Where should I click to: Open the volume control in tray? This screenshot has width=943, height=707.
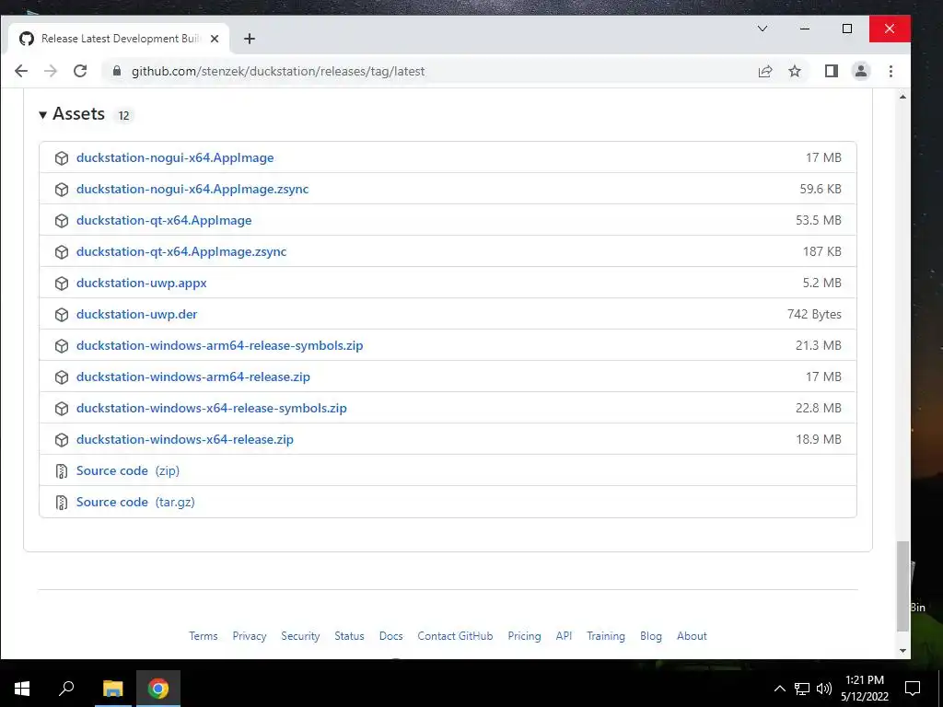824,689
